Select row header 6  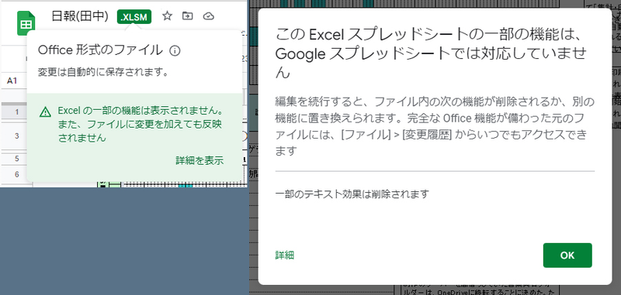pos(16,174)
